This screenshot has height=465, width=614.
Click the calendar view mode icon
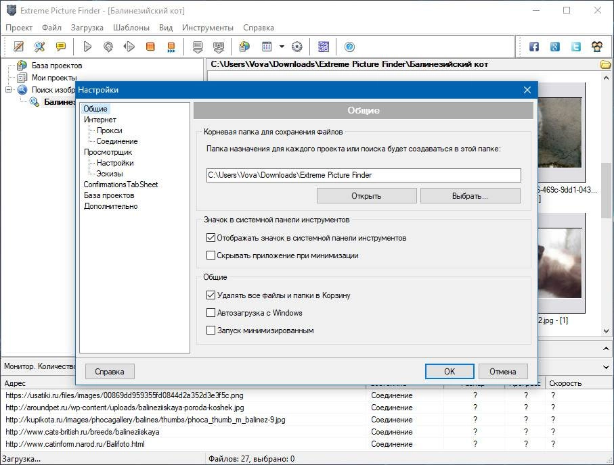pos(267,47)
